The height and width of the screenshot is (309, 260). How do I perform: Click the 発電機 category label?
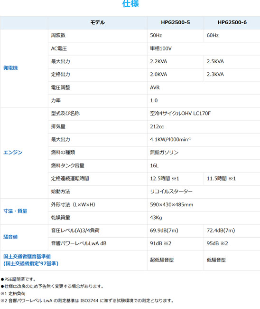click(10, 68)
